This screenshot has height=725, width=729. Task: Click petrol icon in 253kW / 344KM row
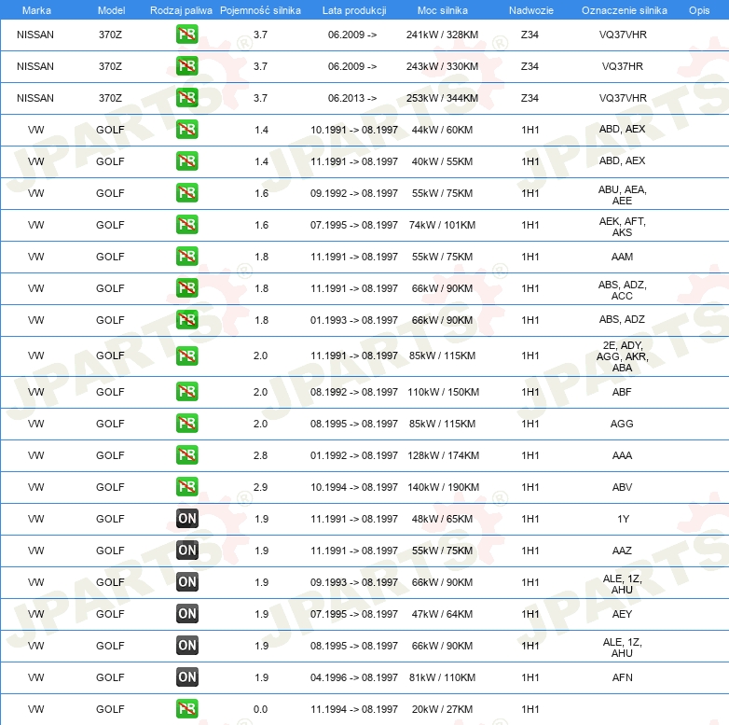coord(186,98)
